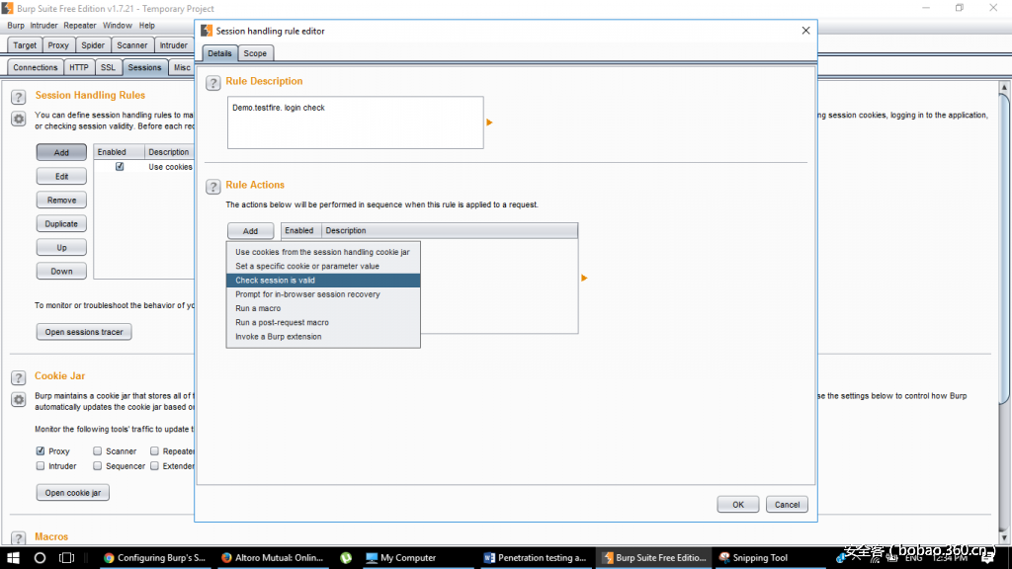Go to the HTTP sub-tab
The height and width of the screenshot is (569, 1012).
point(79,67)
